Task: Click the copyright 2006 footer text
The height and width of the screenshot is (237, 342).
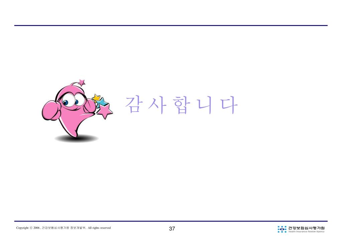Action: point(64,228)
